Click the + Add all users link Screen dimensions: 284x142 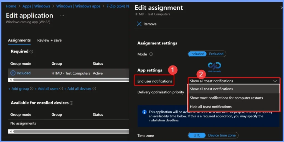click(x=47, y=89)
